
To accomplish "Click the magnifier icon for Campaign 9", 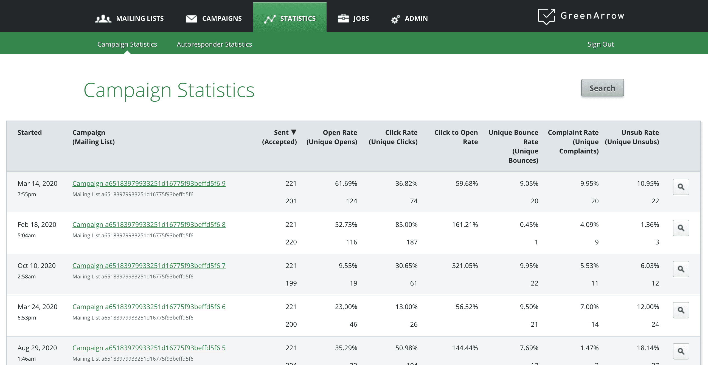I will pyautogui.click(x=681, y=187).
